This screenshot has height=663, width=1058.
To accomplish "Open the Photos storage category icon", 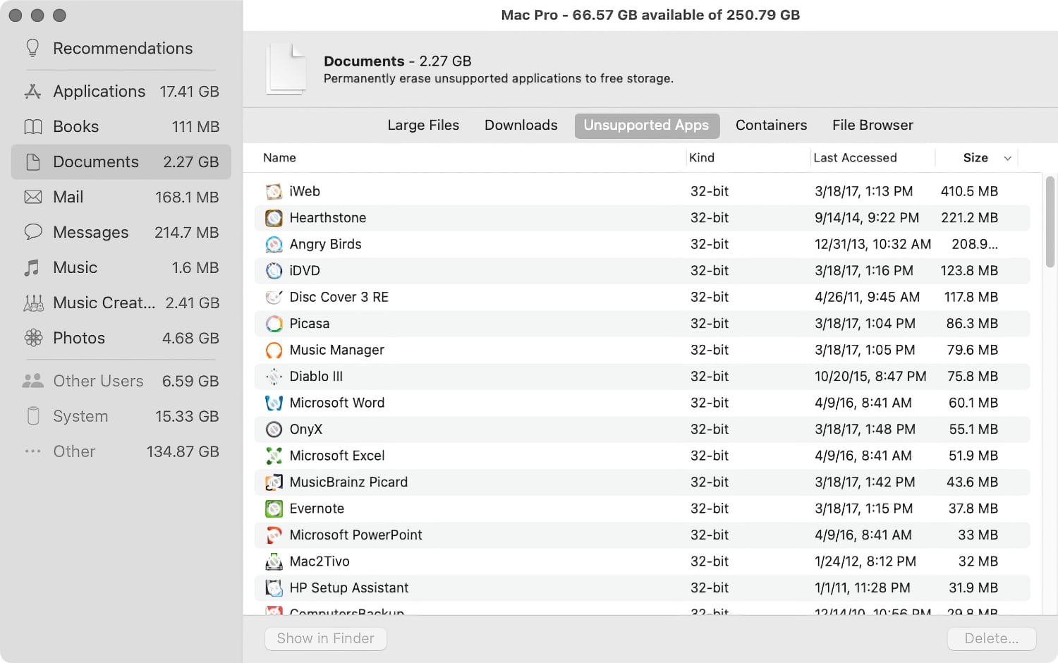I will tap(32, 338).
